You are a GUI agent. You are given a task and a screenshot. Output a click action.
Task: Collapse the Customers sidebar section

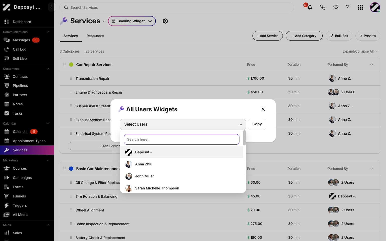pos(48,69)
